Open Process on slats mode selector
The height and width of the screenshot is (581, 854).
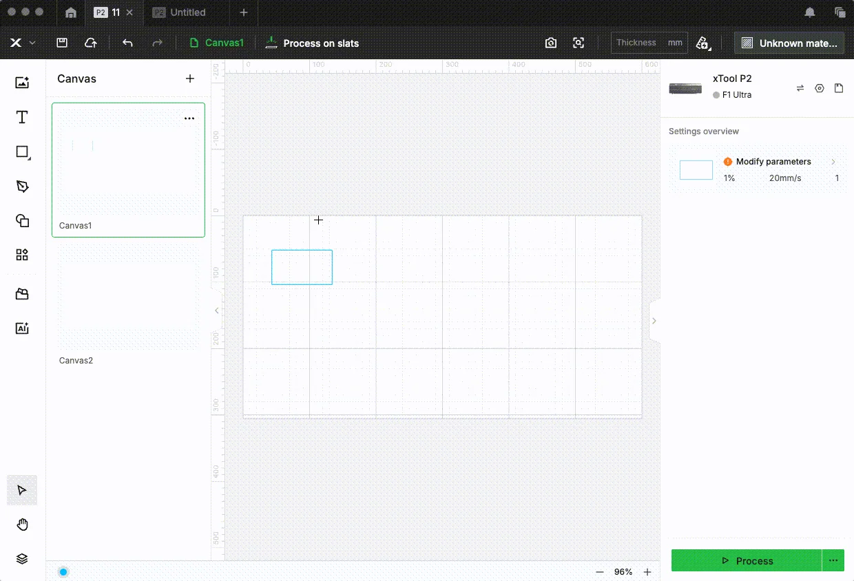[312, 43]
